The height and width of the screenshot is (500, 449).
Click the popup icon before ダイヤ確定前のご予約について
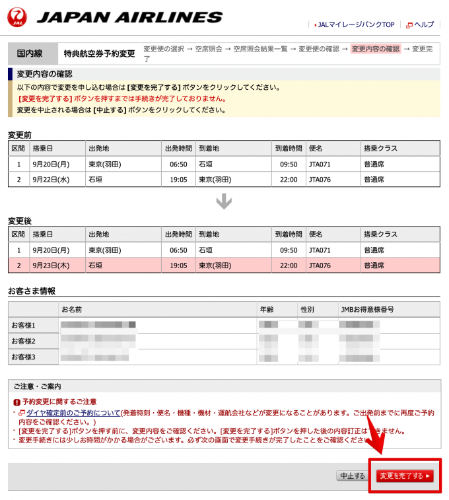click(x=22, y=413)
